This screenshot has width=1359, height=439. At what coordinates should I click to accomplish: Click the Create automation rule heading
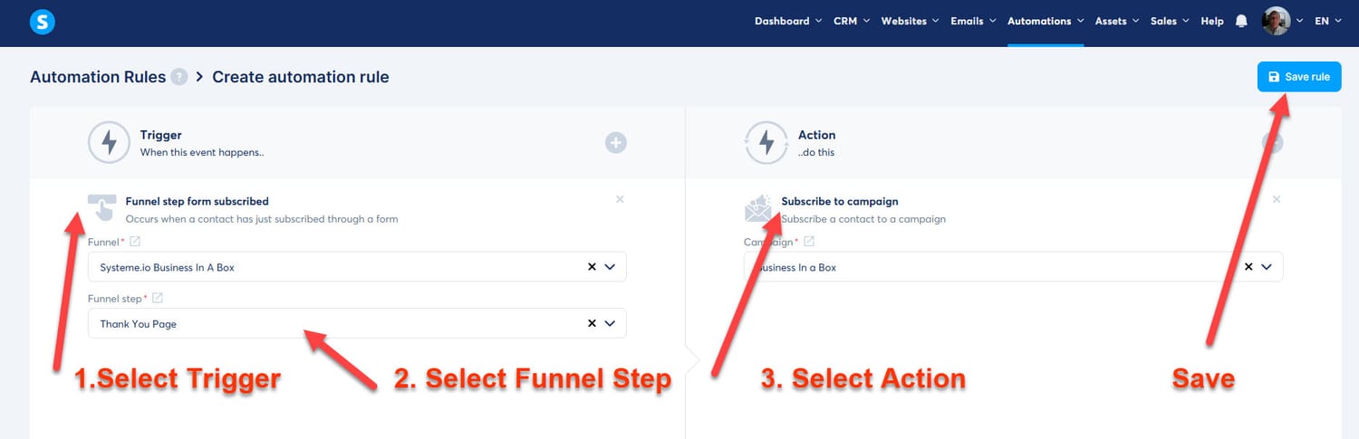301,77
